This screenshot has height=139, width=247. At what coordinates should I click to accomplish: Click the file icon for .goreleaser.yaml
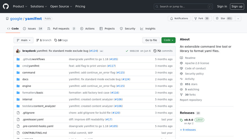click(18, 120)
